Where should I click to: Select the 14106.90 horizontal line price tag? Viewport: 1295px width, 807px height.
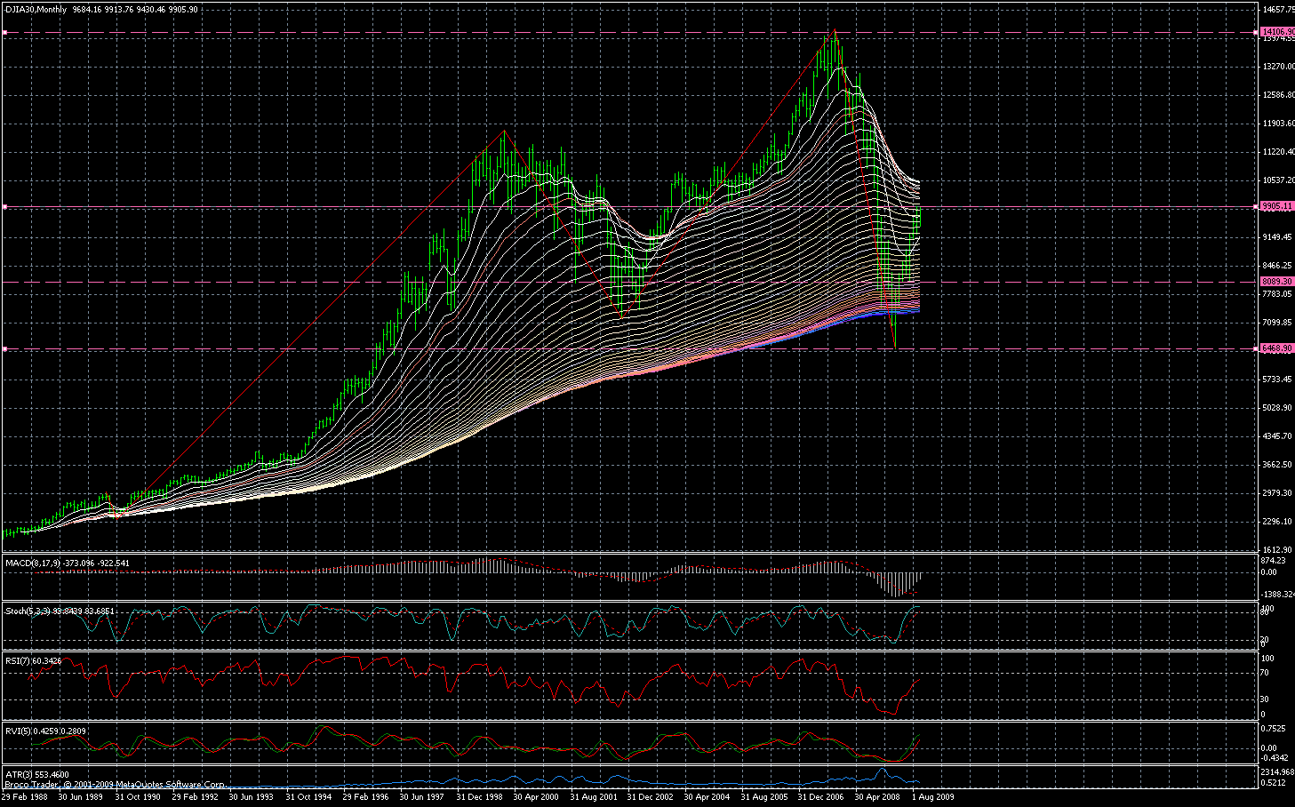coord(1277,32)
